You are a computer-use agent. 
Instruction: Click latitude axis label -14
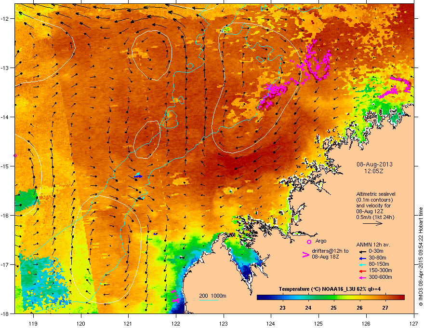tap(5, 117)
